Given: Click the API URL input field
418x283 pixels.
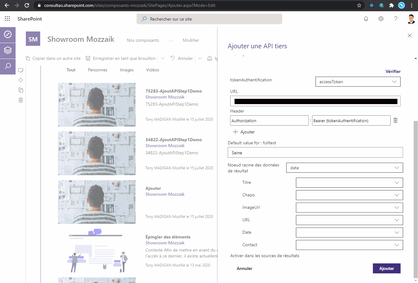Looking at the screenshot, I should (315, 101).
